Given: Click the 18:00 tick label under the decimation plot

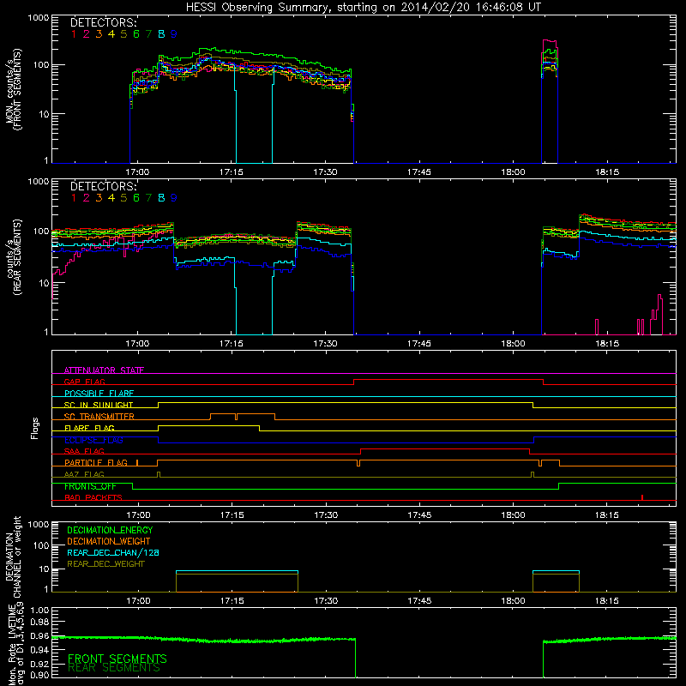Looking at the screenshot, I should [x=513, y=601].
